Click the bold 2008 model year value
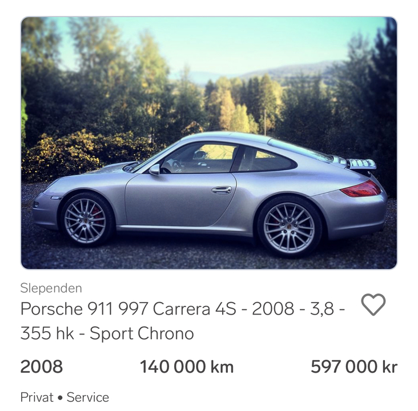The width and height of the screenshot is (418, 411). (x=42, y=366)
